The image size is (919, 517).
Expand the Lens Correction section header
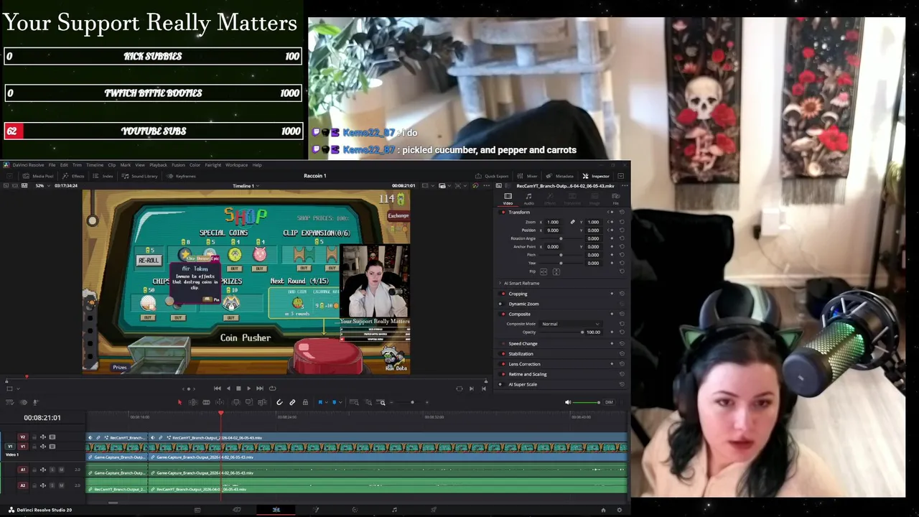click(524, 364)
